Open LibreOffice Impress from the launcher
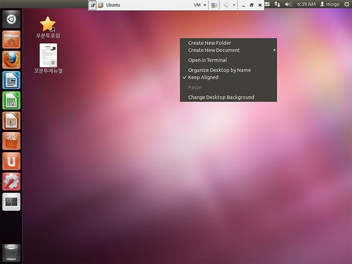Image resolution: width=352 pixels, height=264 pixels. (x=11, y=121)
